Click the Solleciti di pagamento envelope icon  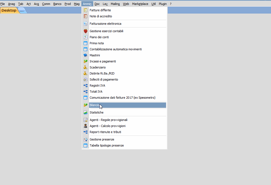click(85, 79)
